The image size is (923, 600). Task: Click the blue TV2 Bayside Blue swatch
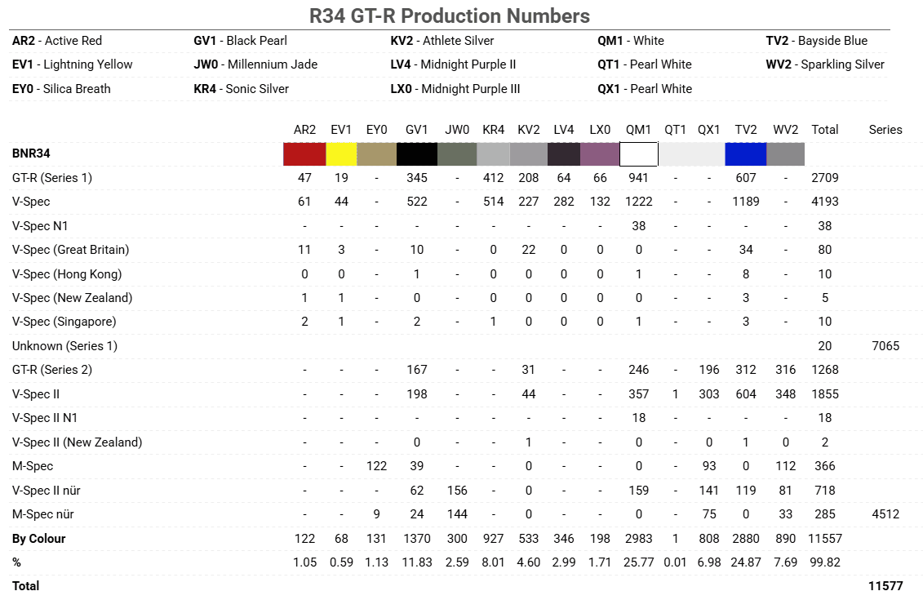(745, 154)
